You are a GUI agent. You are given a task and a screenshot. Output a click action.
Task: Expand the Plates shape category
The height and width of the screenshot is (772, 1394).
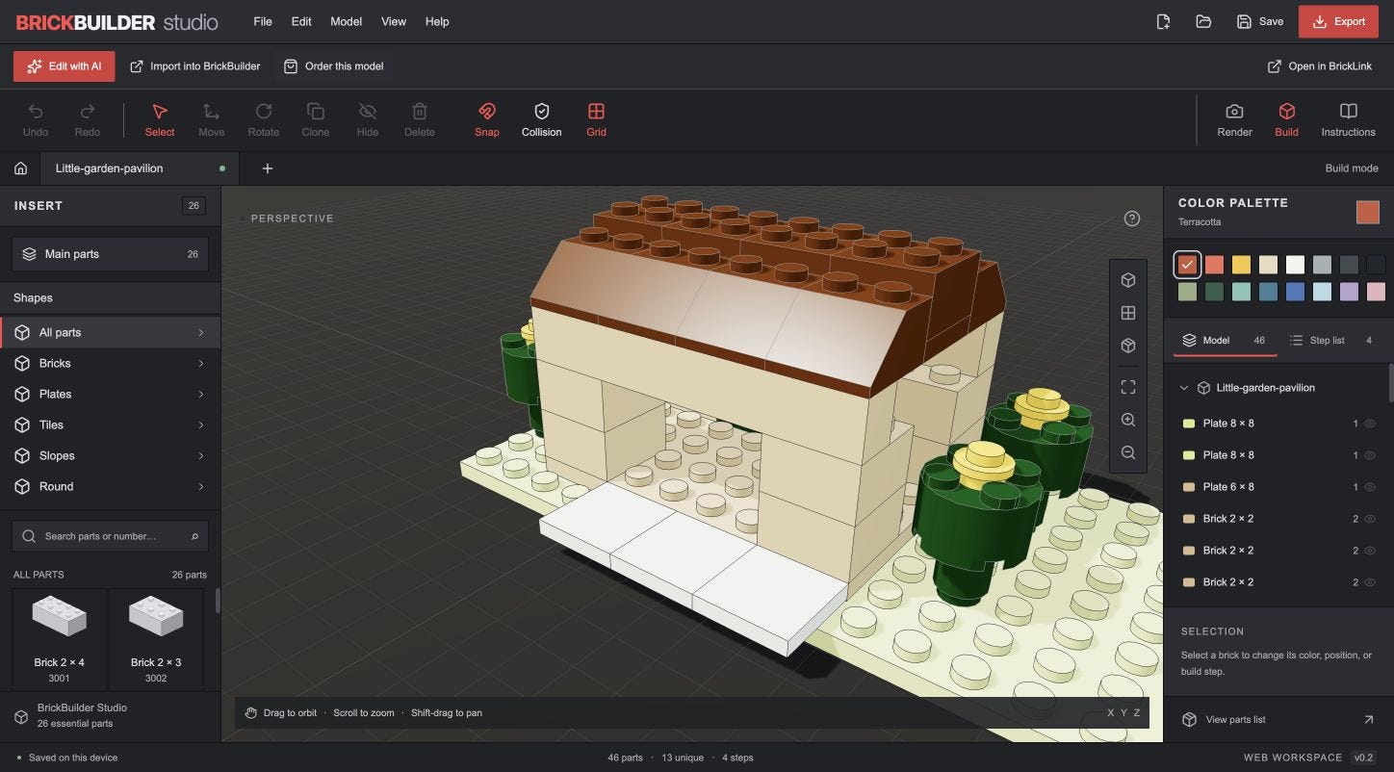tap(111, 394)
